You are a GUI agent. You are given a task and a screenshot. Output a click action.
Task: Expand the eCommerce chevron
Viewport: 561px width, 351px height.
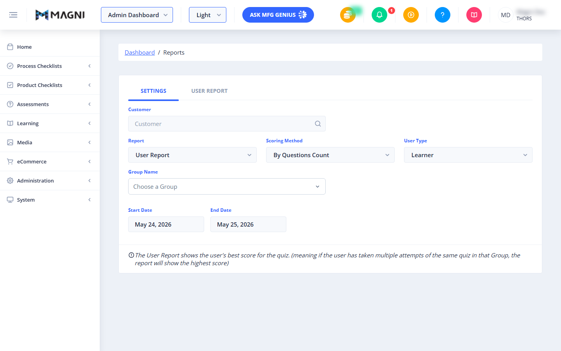[x=90, y=161]
